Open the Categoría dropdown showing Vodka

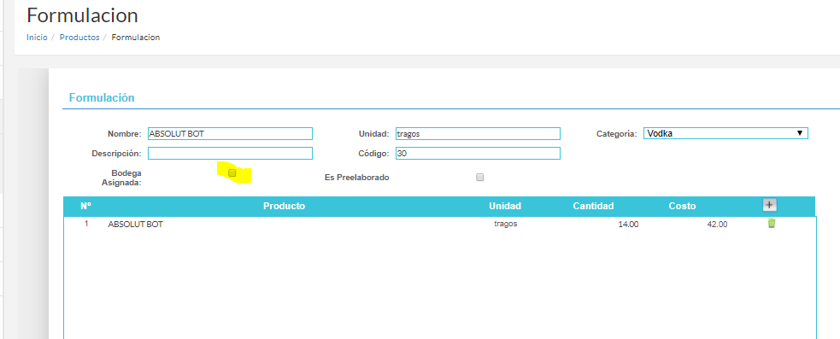(x=725, y=133)
